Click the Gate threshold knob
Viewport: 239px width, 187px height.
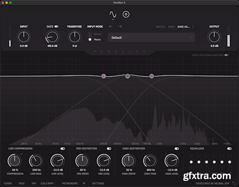point(52,37)
